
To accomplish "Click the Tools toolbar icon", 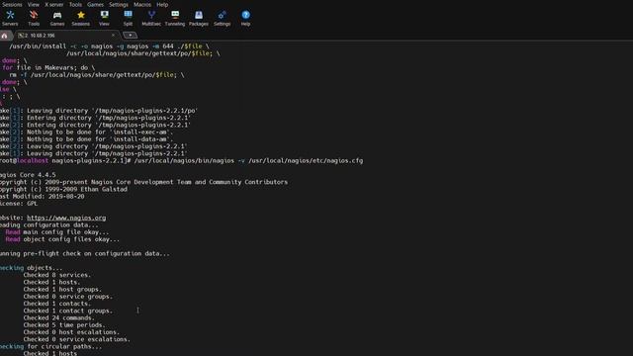I will [x=34, y=18].
